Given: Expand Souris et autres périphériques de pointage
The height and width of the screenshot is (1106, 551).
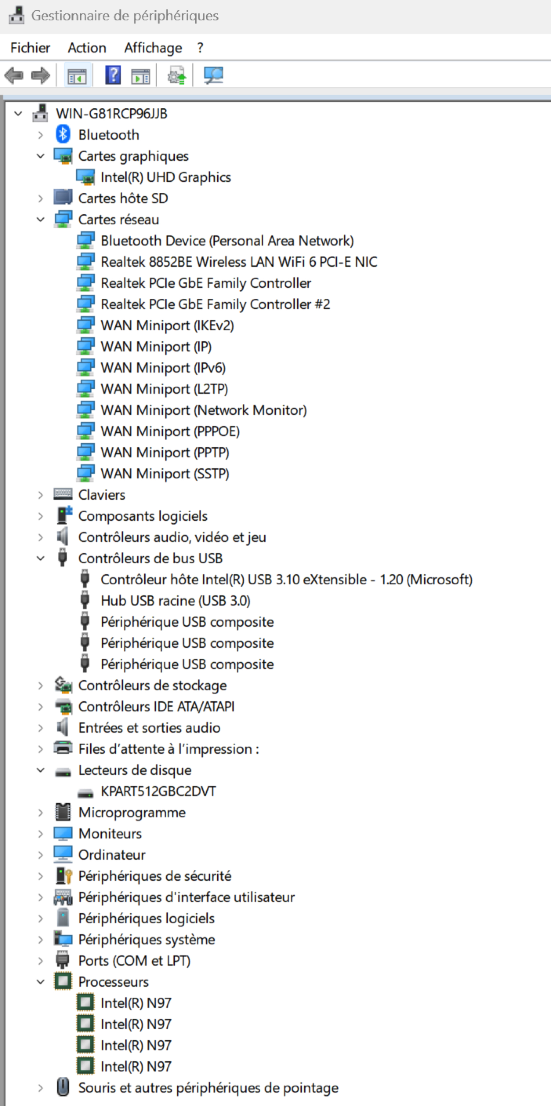Looking at the screenshot, I should pos(40,1088).
